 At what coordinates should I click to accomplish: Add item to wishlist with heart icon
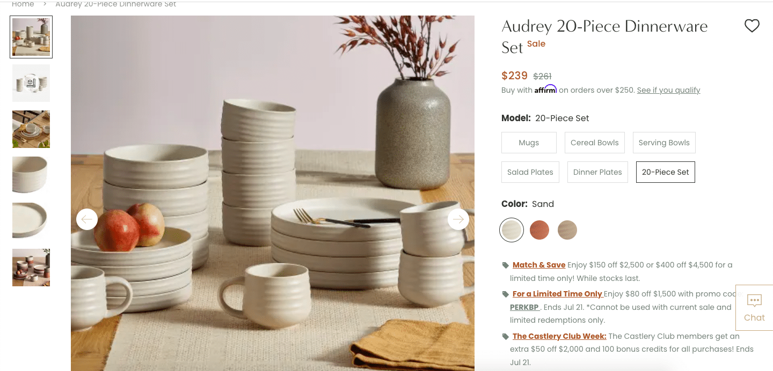coord(752,26)
